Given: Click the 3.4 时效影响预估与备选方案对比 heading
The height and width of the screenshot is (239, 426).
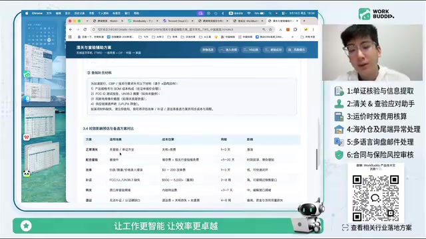Looking at the screenshot, I should [x=108, y=128].
